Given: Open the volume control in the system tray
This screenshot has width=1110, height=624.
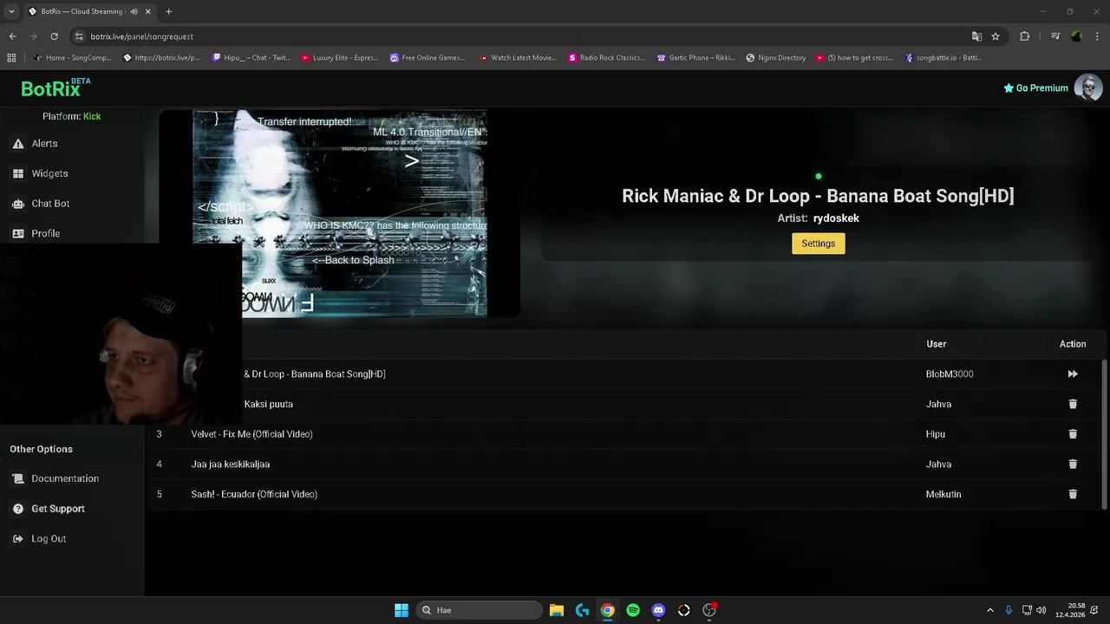Looking at the screenshot, I should coord(1041,610).
